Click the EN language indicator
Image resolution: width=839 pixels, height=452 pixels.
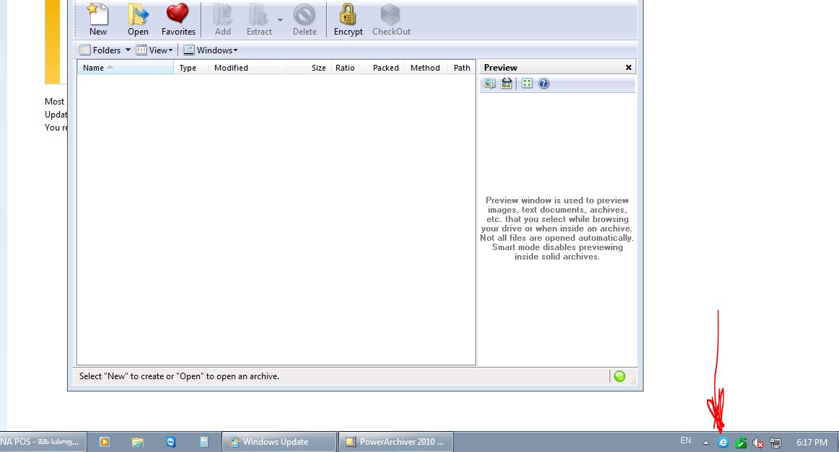tap(685, 440)
